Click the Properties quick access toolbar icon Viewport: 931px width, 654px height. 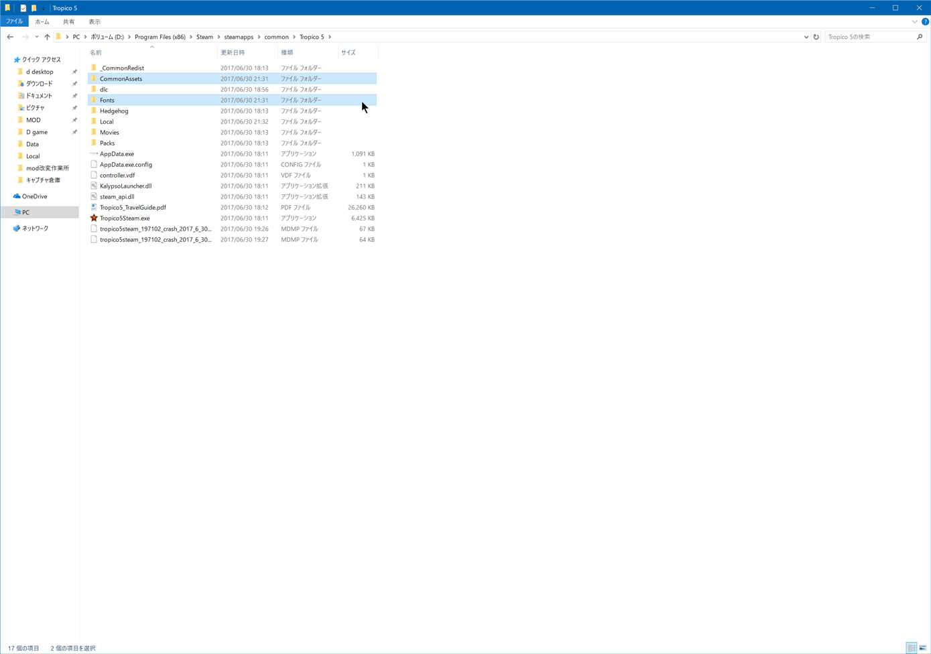pyautogui.click(x=23, y=8)
